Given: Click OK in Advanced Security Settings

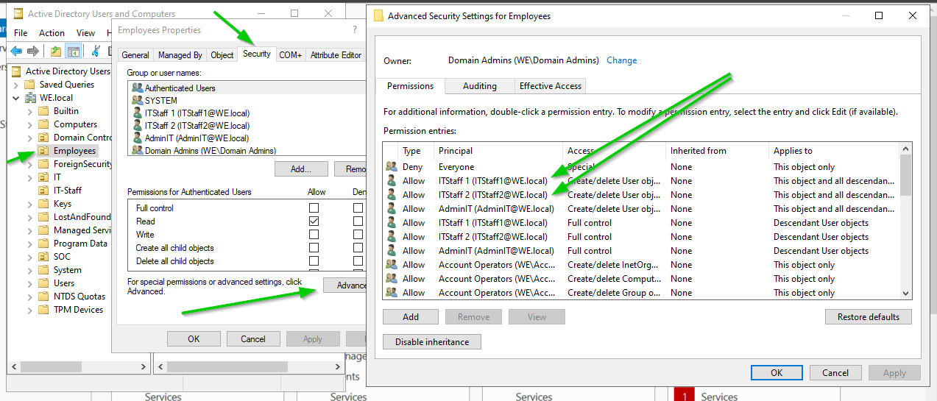Looking at the screenshot, I should click(777, 373).
